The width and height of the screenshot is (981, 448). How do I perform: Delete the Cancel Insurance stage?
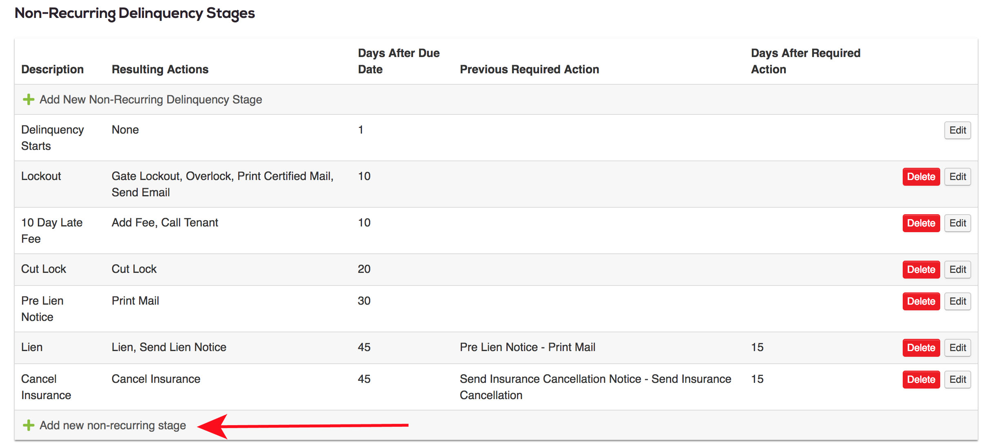point(921,380)
